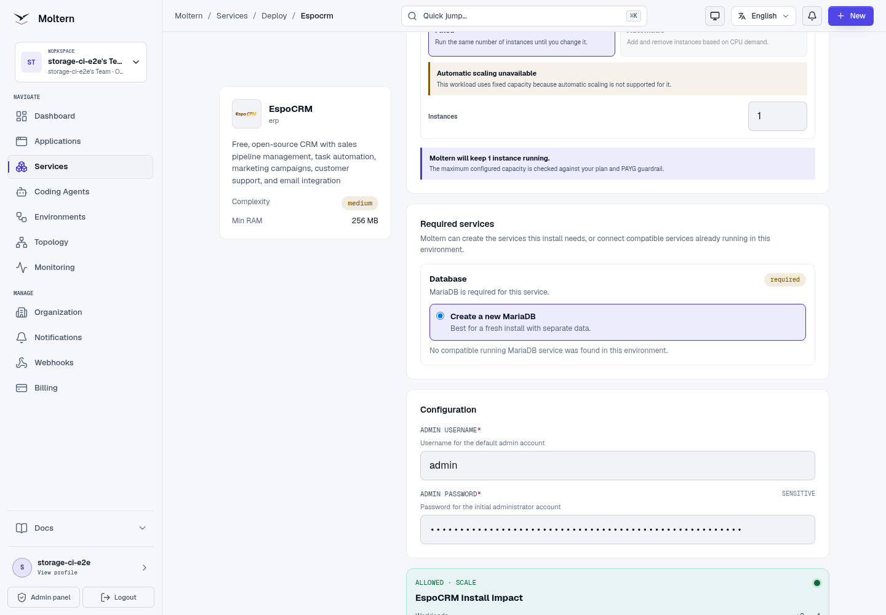Click the EspoCRM logo thumbnail

[247, 114]
